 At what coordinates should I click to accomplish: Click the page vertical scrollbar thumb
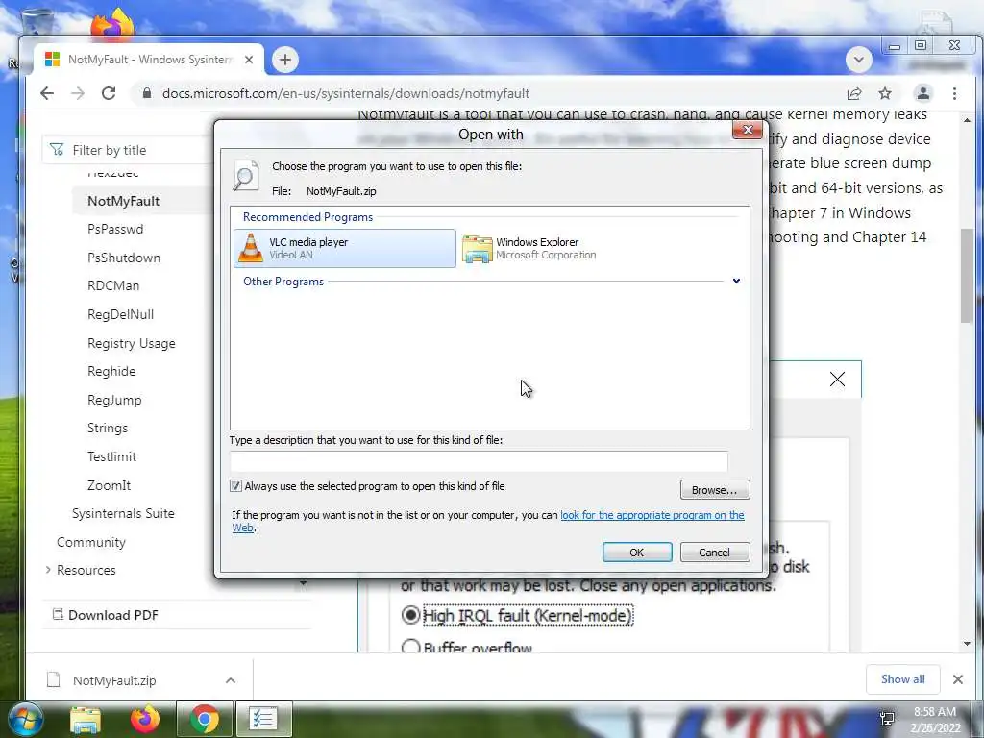click(967, 276)
